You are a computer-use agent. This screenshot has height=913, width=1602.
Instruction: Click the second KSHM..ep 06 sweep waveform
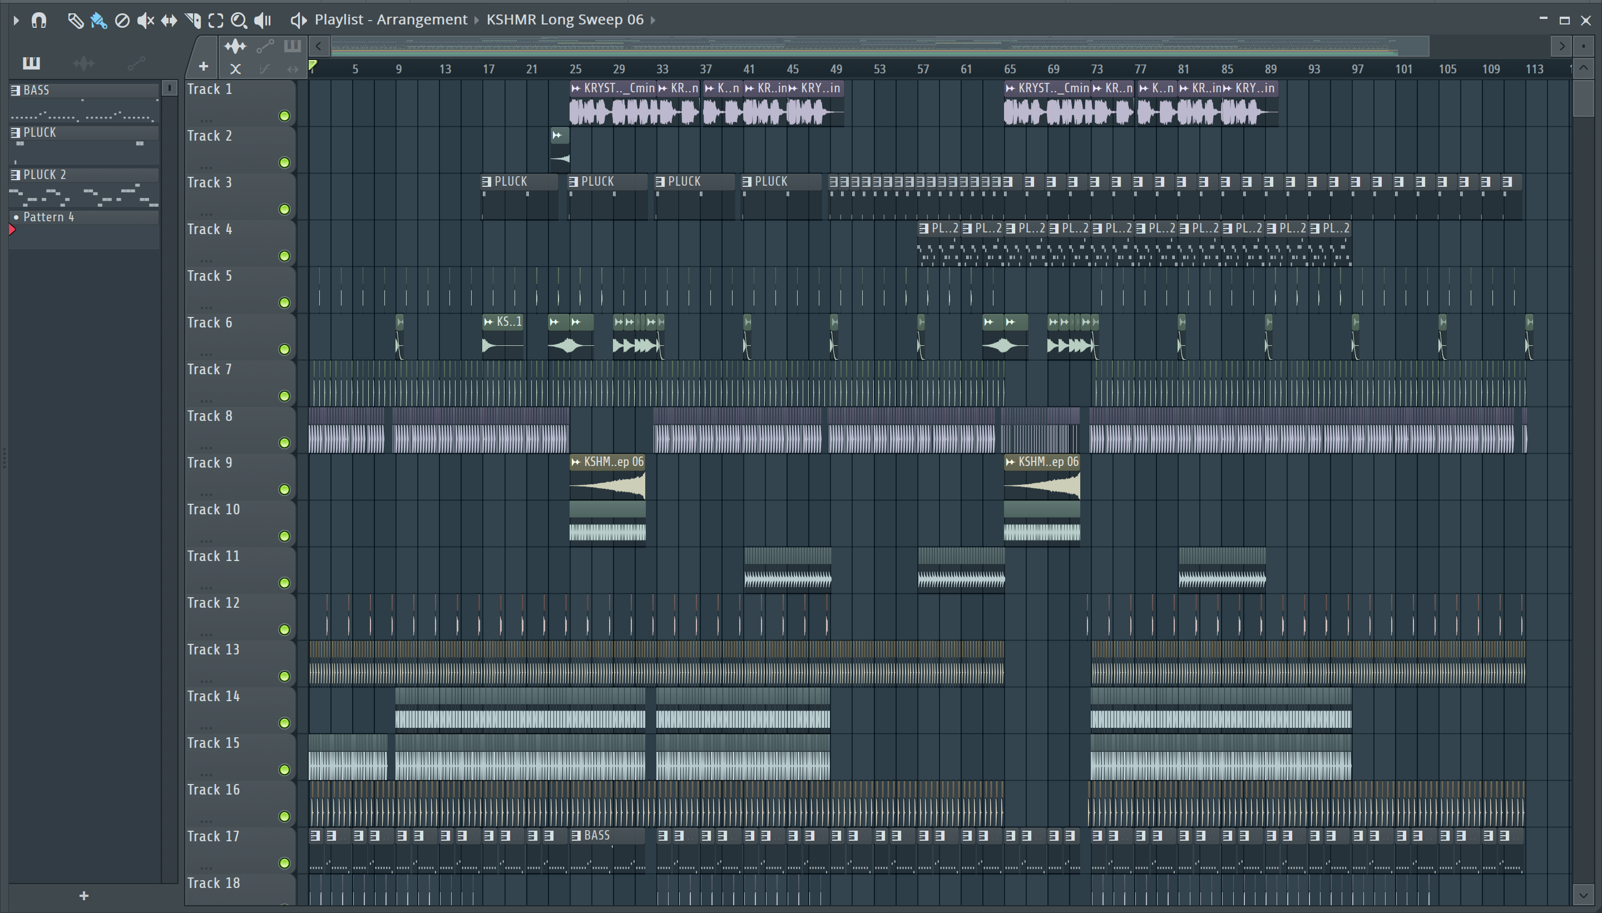coord(1042,486)
